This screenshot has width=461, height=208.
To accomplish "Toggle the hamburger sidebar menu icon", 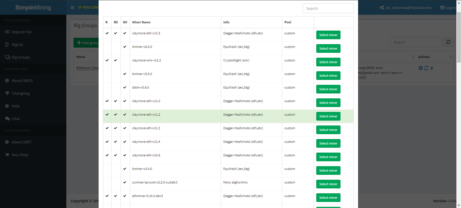I will coord(72,8).
